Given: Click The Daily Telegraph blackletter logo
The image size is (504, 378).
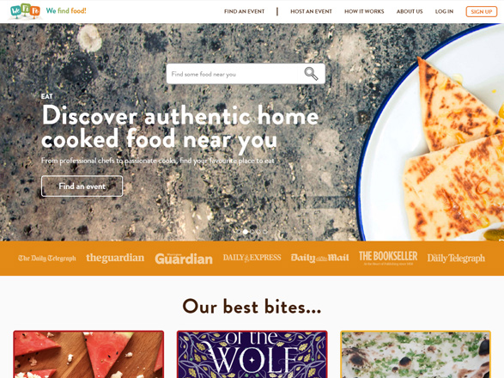Looking at the screenshot, I should [47, 258].
